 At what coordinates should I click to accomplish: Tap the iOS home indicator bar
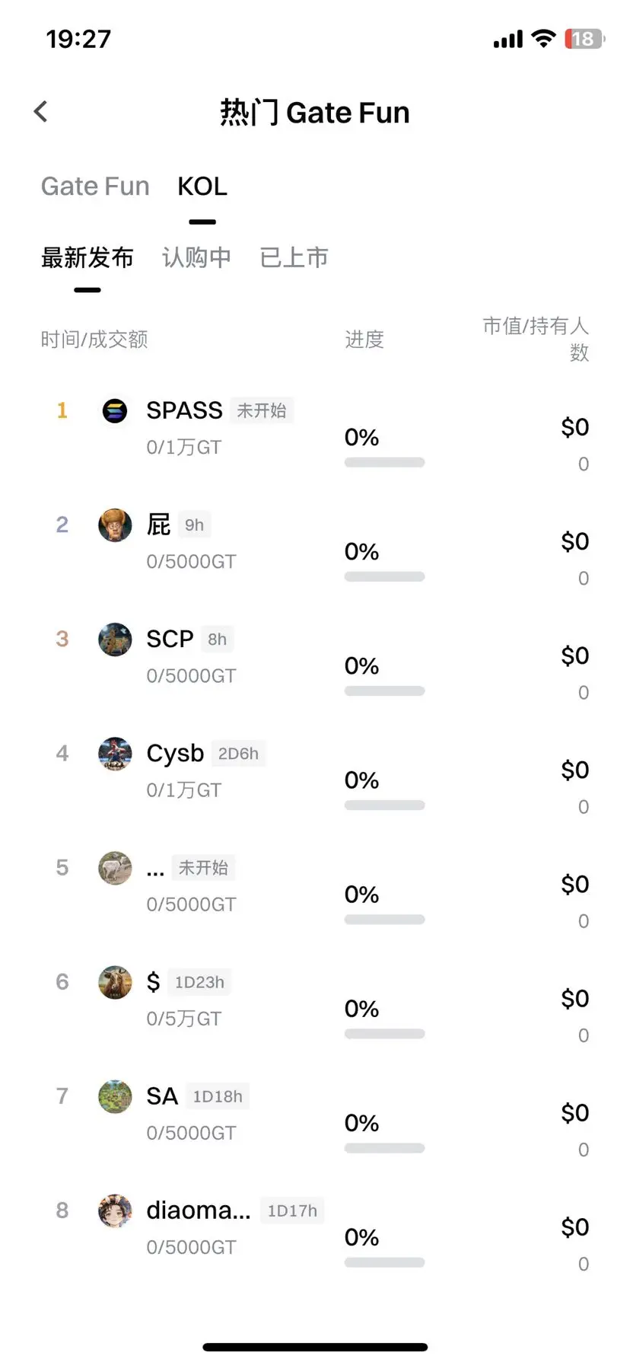pos(315,1347)
